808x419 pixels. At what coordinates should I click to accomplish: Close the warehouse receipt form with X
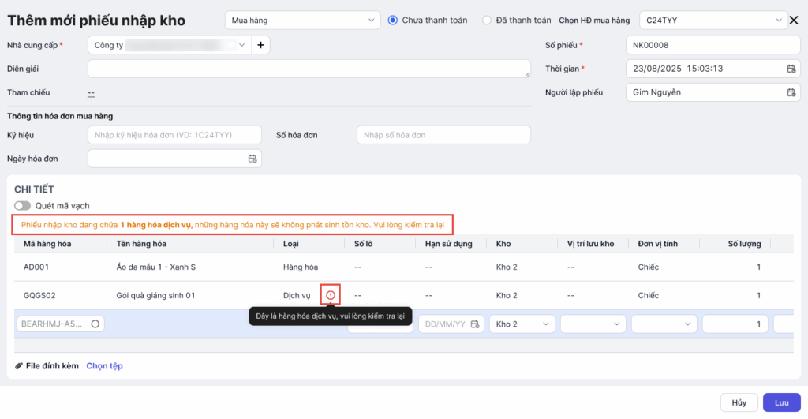(794, 21)
